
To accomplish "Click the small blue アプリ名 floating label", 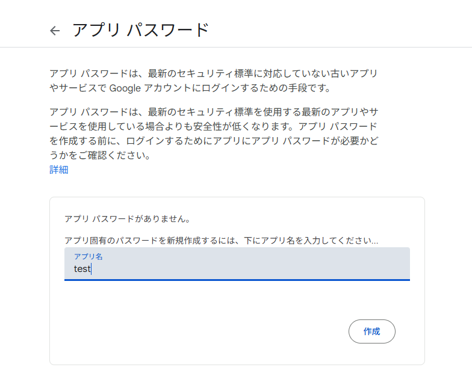I will (88, 256).
